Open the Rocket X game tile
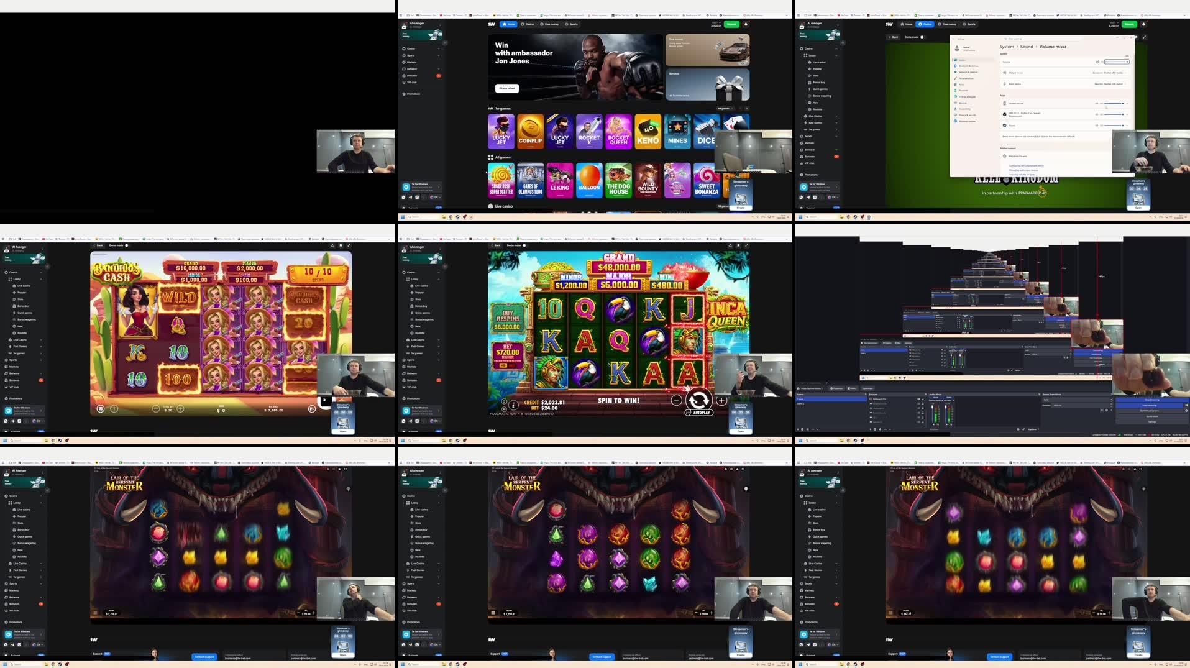The height and width of the screenshot is (668, 1190). click(589, 131)
